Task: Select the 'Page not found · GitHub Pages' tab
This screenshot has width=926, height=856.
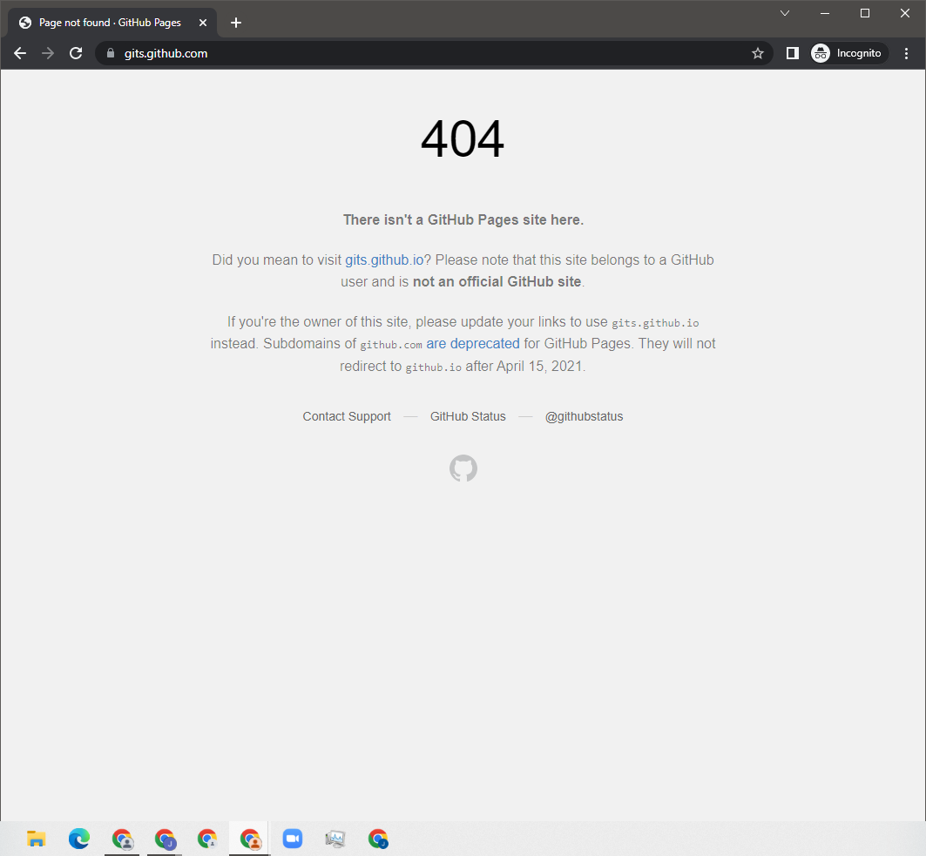Action: 112,23
